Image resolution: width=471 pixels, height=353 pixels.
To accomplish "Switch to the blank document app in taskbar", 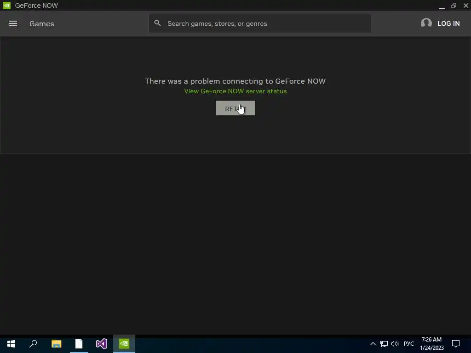I will click(79, 344).
